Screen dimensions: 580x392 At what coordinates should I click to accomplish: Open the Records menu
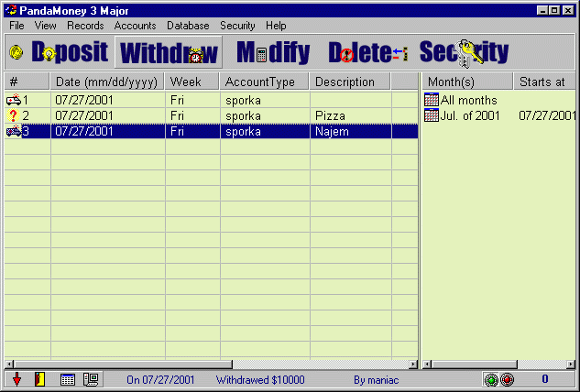[x=85, y=26]
